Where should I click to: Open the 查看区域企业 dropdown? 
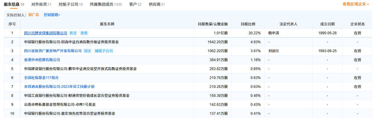(x=356, y=4)
